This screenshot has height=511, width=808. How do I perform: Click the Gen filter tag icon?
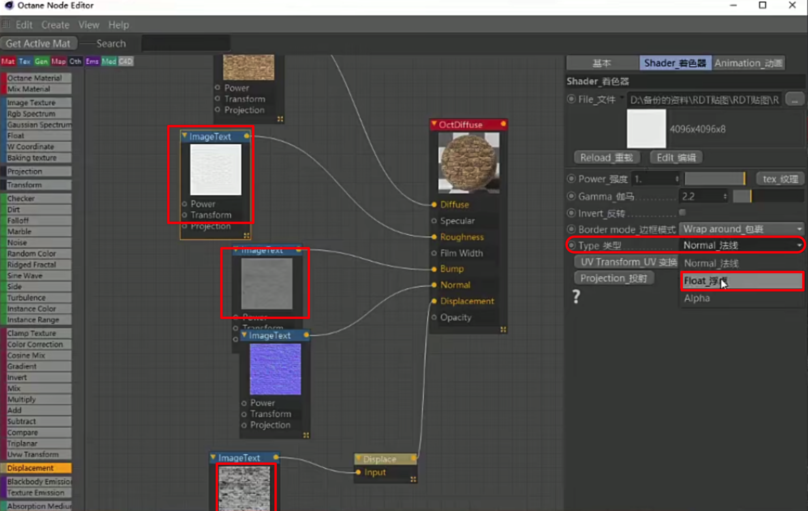click(41, 62)
